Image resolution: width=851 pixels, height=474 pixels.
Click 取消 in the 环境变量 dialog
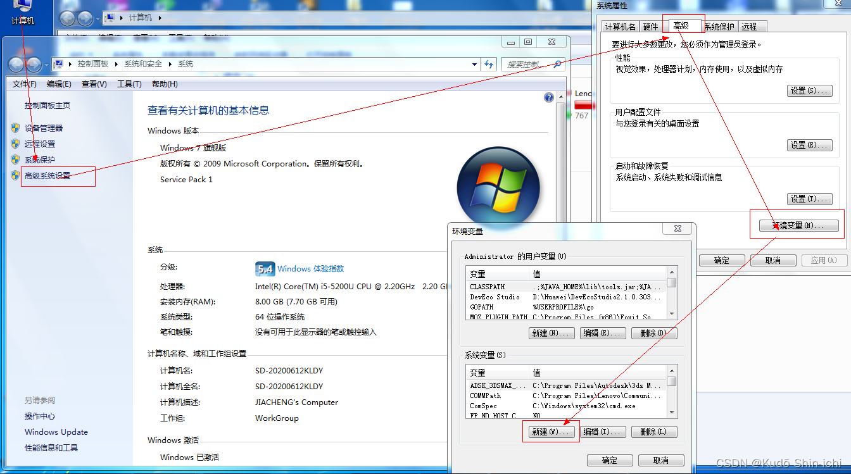pos(661,460)
